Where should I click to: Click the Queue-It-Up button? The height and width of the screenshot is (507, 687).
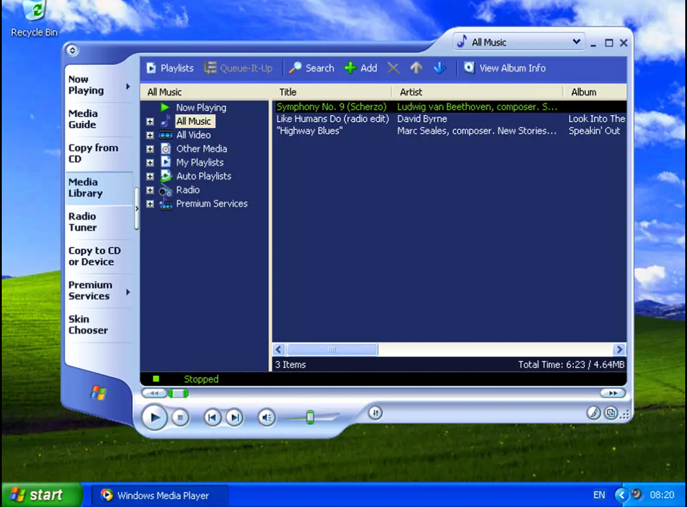pyautogui.click(x=238, y=68)
